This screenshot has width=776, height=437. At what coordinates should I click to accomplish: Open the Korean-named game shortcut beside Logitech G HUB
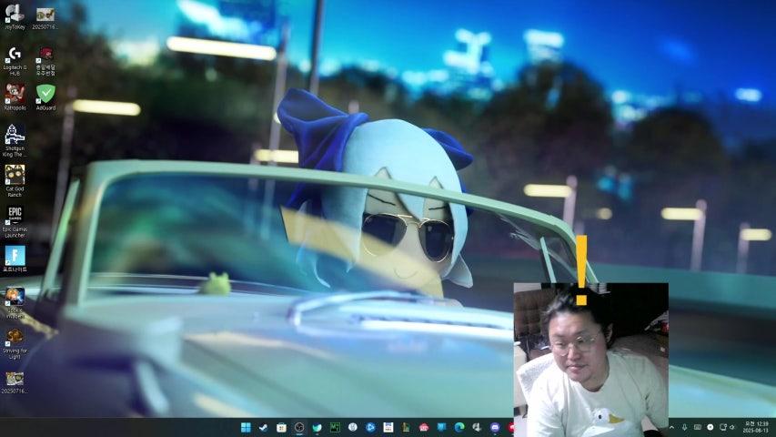tap(45, 61)
